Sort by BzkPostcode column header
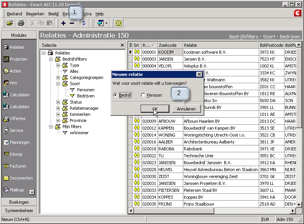304x224 pixels. pyautogui.click(x=271, y=45)
